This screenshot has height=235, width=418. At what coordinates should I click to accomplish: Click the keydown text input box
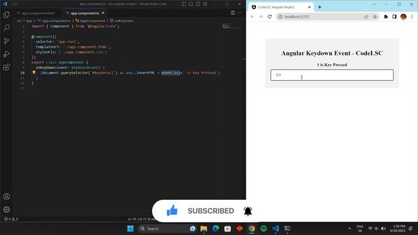coord(332,75)
